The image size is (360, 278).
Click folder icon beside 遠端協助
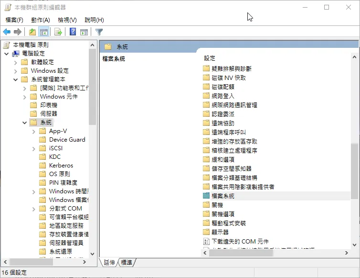tap(206, 123)
